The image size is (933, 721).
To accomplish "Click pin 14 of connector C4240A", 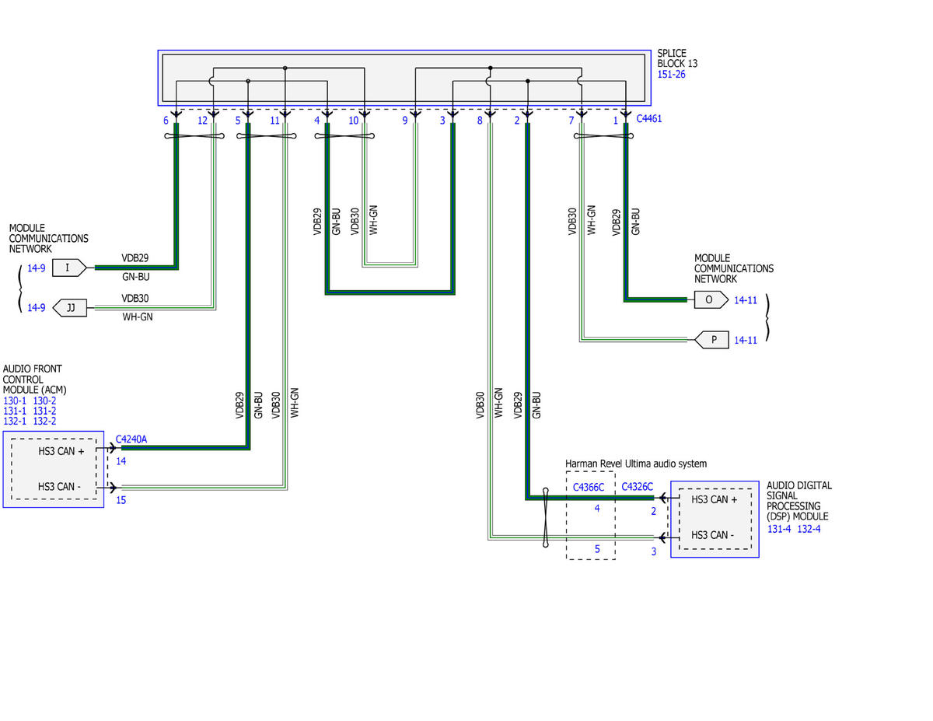I will pos(121,461).
